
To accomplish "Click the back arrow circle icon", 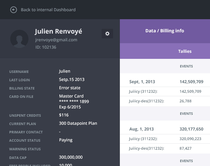I will [13, 10].
